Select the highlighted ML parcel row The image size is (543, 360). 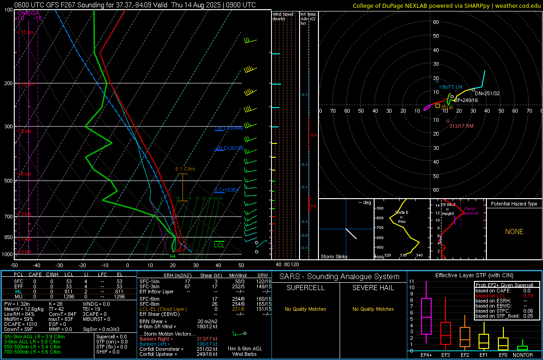point(69,292)
